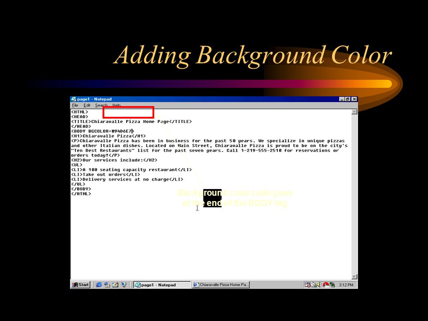Click the 'orders today!</P>' line
This screenshot has height=321, width=428.
click(95, 155)
